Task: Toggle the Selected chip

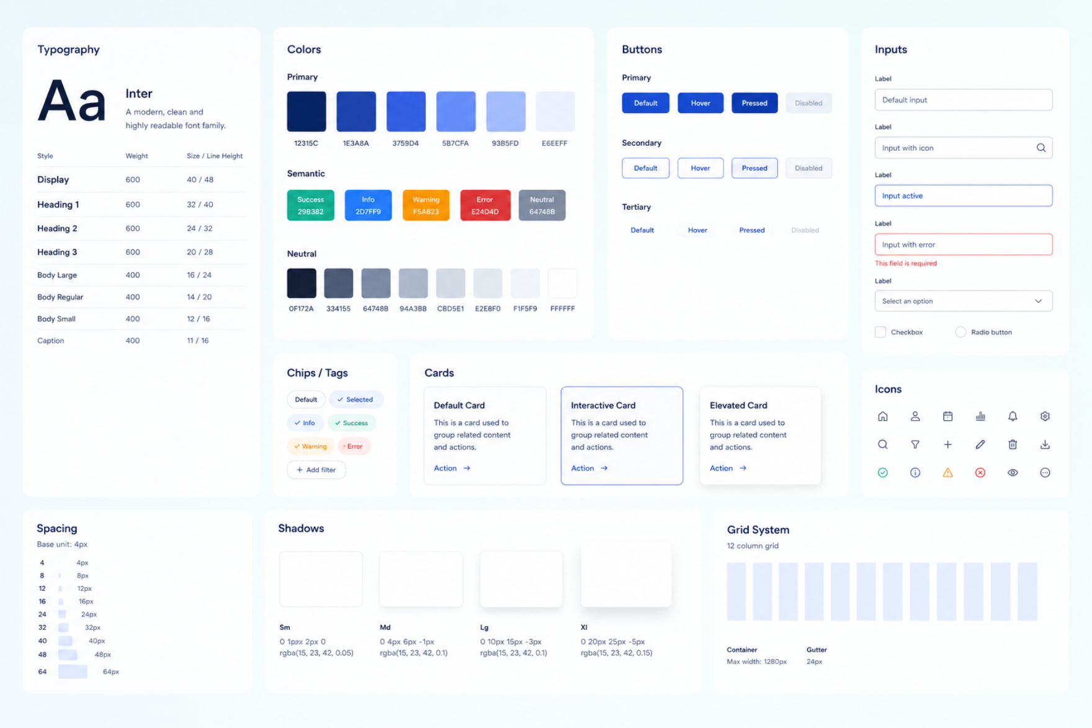Action: (356, 400)
